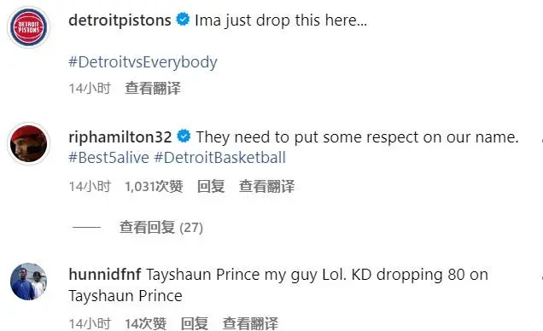Show the 1,031 likes on riphamilton32's comment
The image size is (543, 331).
[x=154, y=187]
